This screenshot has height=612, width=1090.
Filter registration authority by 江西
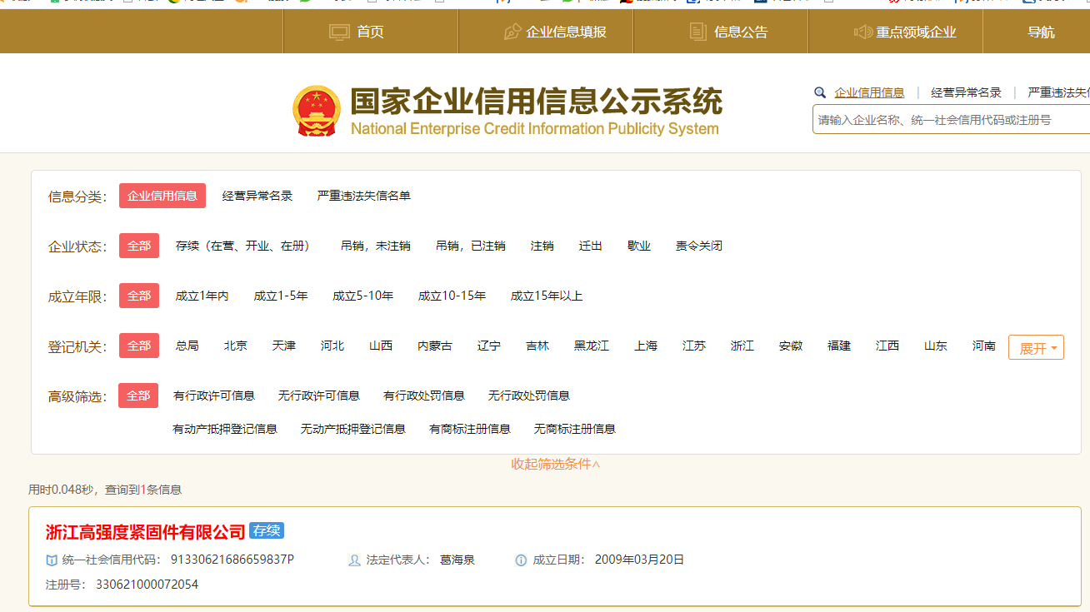click(x=887, y=346)
